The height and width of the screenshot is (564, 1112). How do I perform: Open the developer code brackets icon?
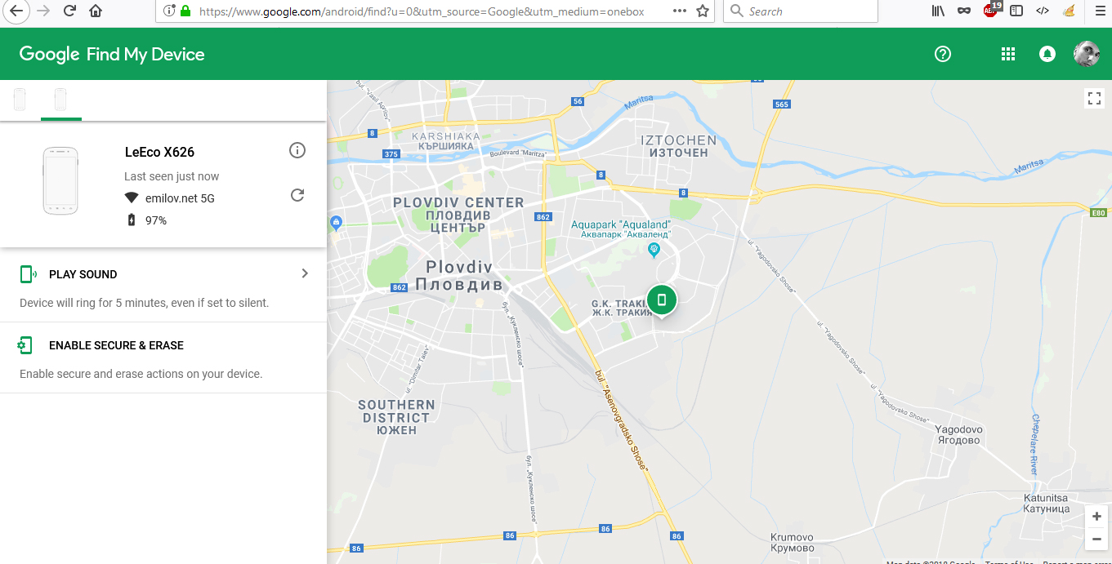click(1042, 11)
